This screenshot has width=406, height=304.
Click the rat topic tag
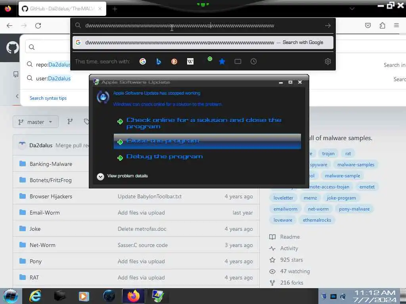[x=348, y=153]
